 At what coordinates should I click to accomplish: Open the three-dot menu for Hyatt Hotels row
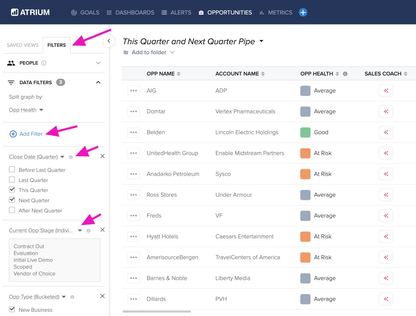click(134, 236)
